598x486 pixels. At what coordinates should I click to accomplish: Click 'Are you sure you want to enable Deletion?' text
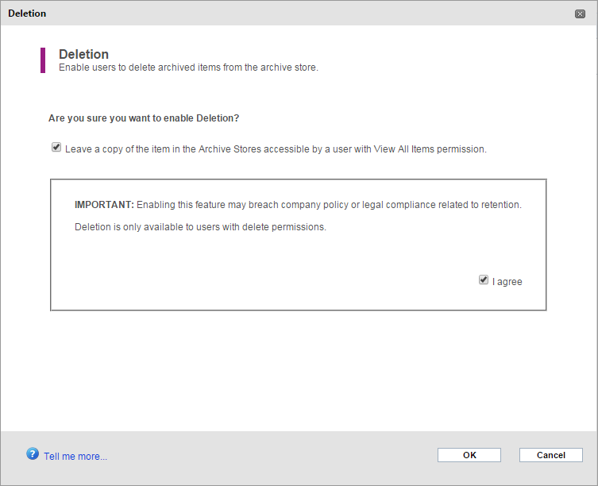(144, 118)
